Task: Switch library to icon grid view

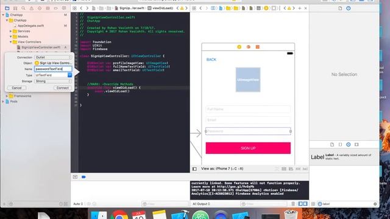Action: tap(313, 204)
